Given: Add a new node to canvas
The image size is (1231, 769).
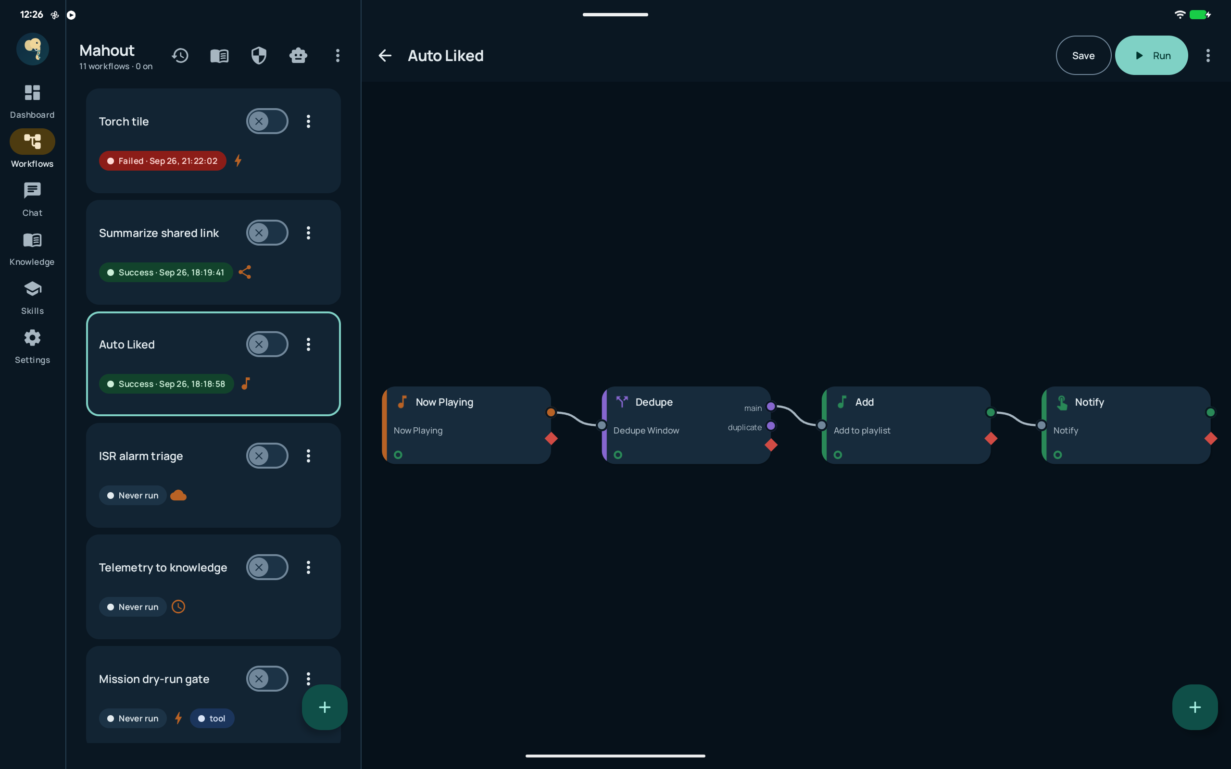Looking at the screenshot, I should 1195,707.
